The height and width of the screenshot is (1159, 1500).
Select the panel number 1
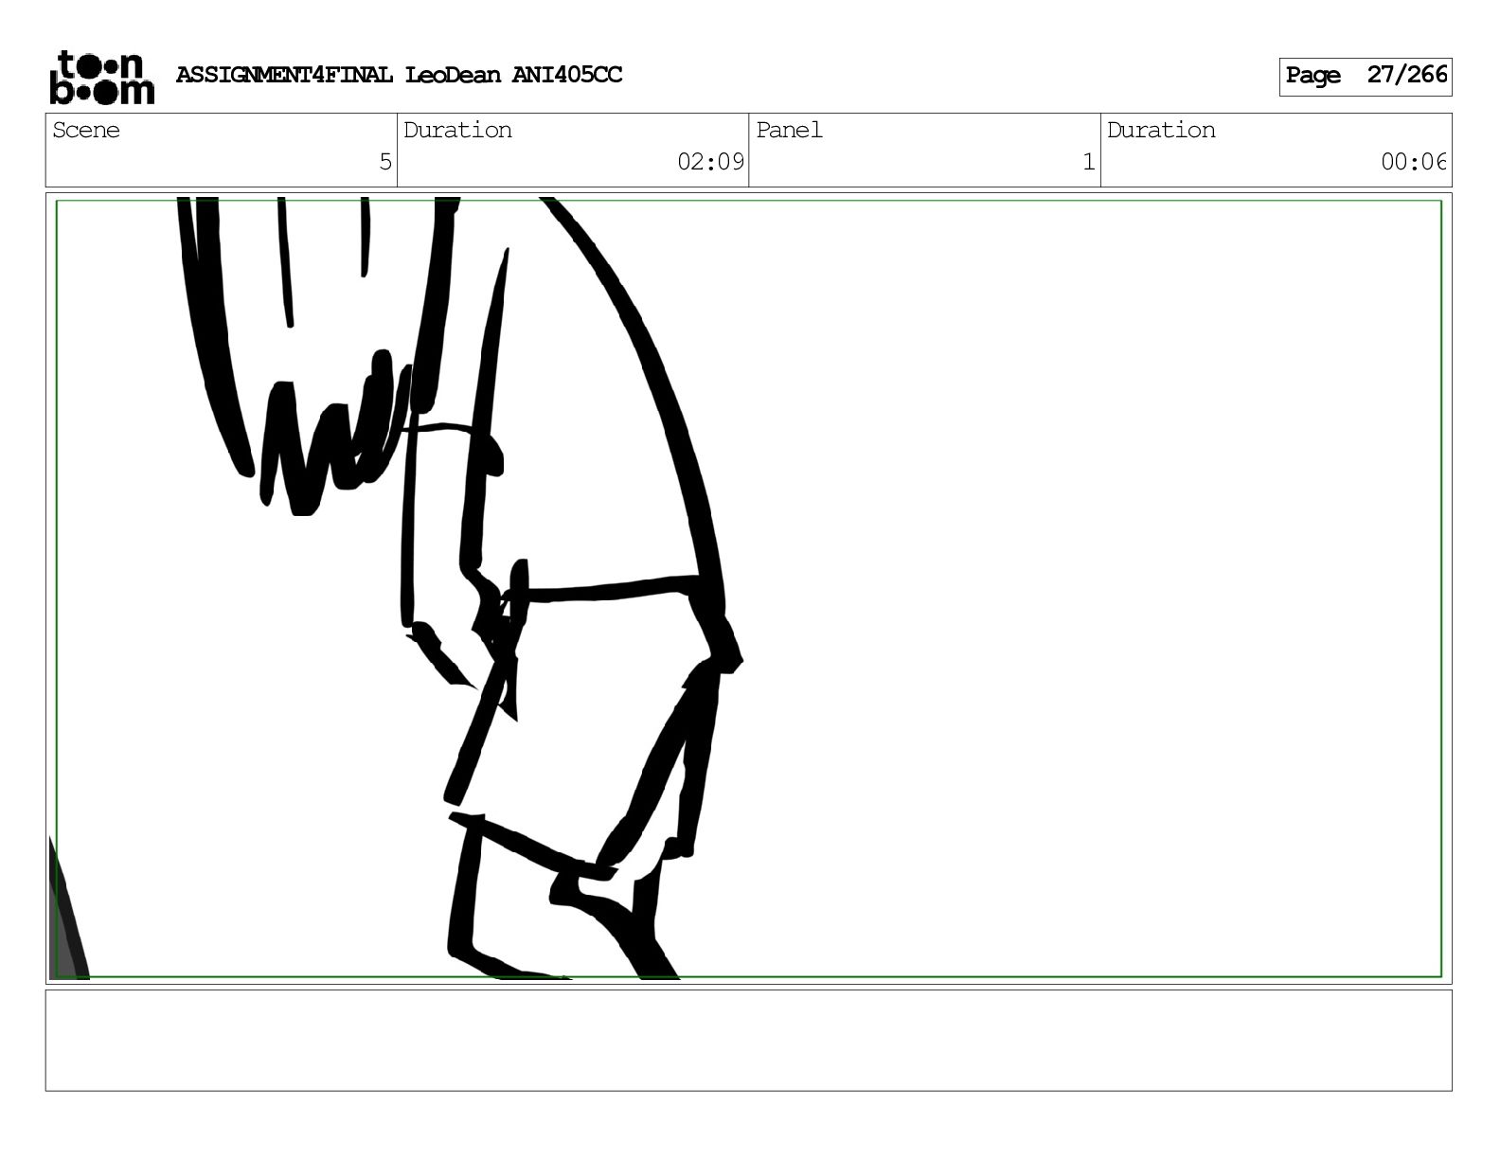(x=1089, y=162)
